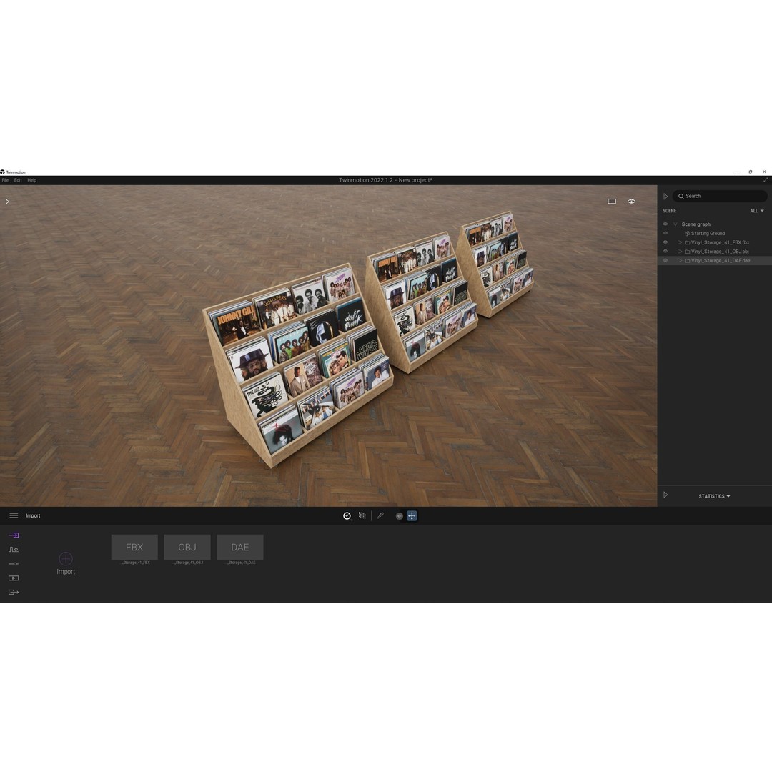The height and width of the screenshot is (772, 772).
Task: Toggle visibility of Scene graph
Action: point(665,224)
